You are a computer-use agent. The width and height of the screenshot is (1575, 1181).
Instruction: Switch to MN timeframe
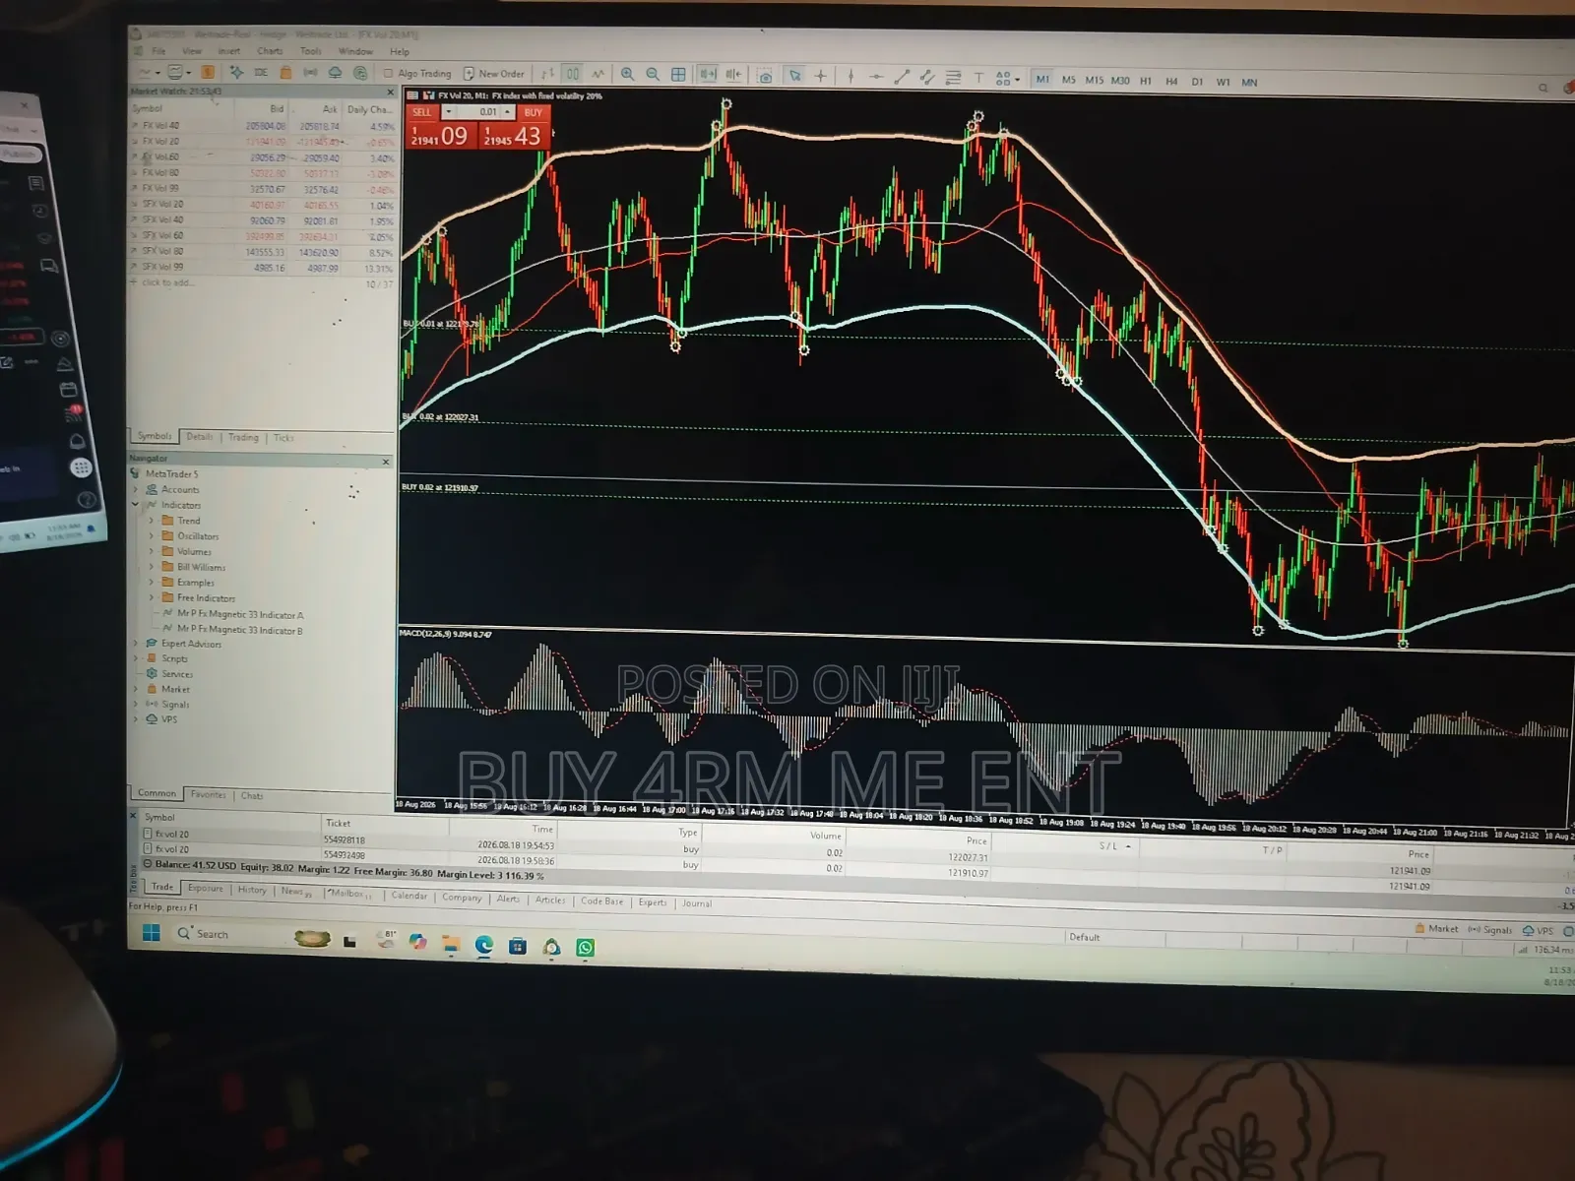[1249, 83]
